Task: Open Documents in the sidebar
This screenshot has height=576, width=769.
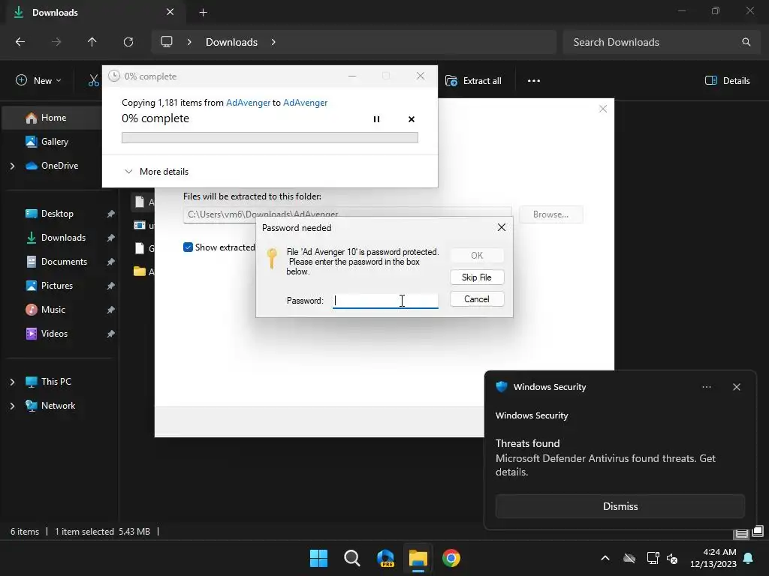Action: pos(64,262)
